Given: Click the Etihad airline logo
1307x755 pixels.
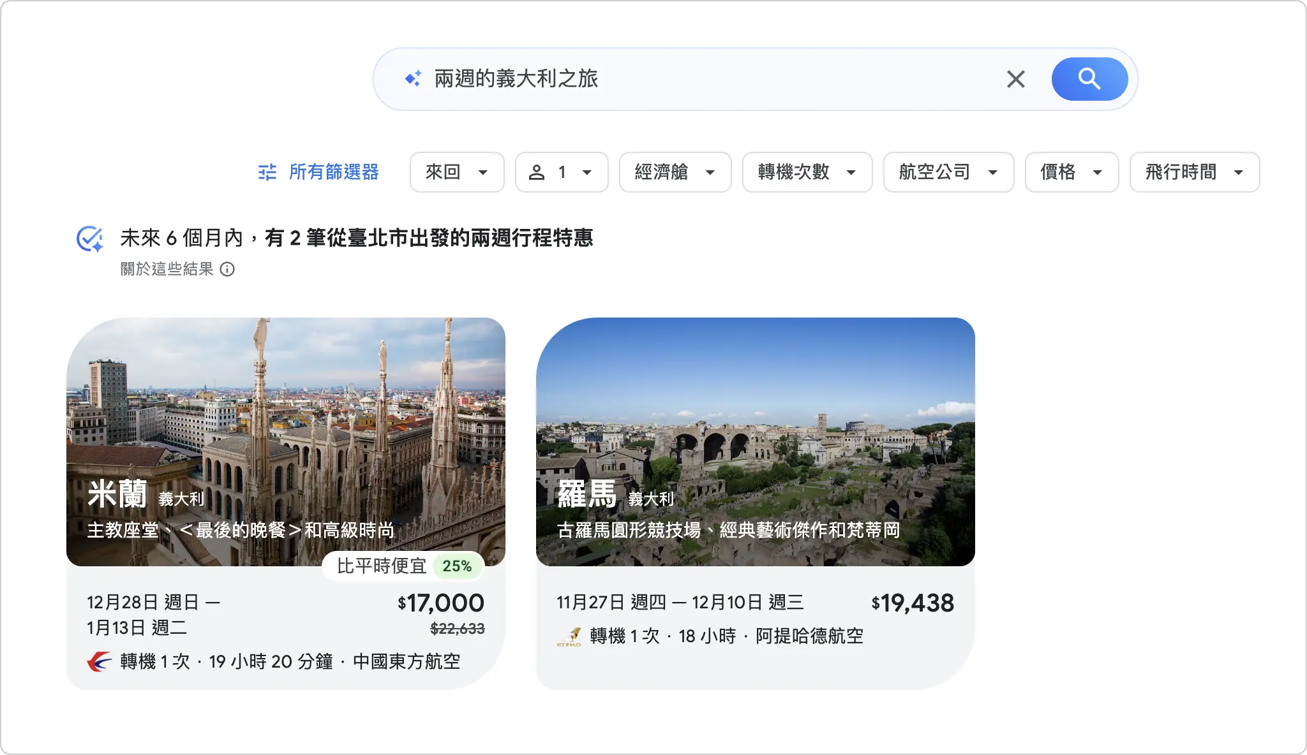Looking at the screenshot, I should (569, 636).
